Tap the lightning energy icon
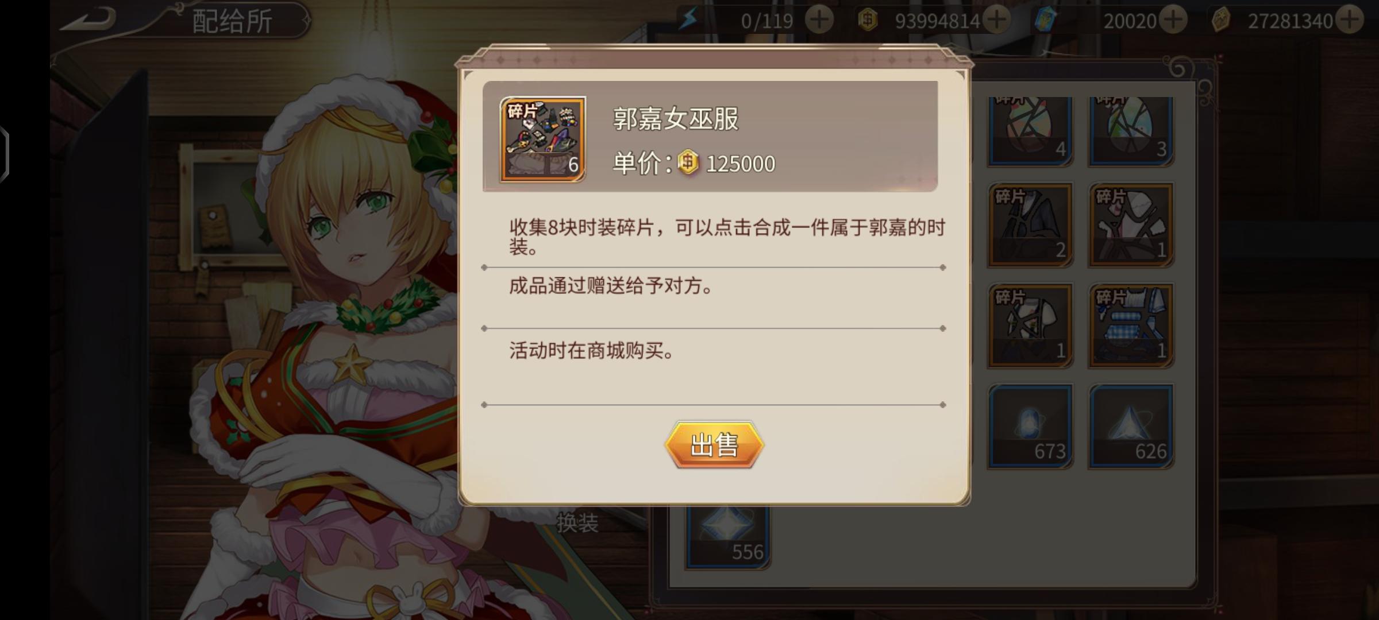The image size is (1379, 620). 689,20
